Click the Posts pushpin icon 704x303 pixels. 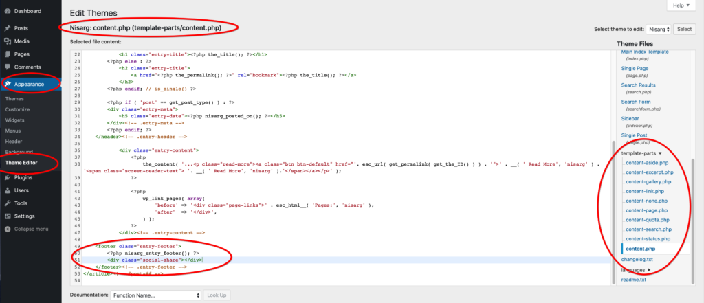point(8,28)
